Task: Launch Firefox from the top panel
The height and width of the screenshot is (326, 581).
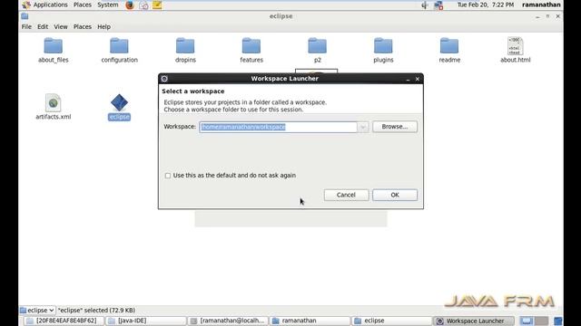Action: (130, 5)
